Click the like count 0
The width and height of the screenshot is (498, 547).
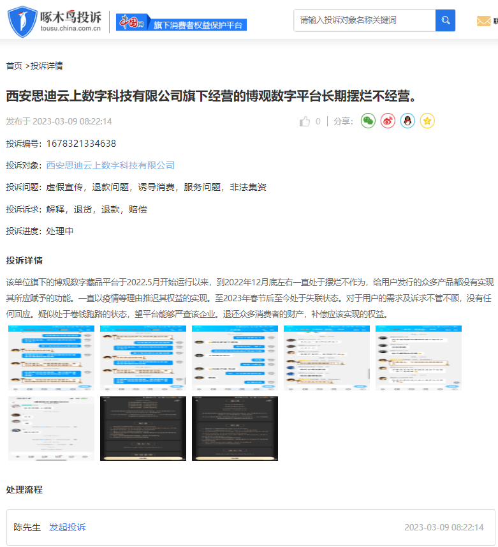(318, 121)
